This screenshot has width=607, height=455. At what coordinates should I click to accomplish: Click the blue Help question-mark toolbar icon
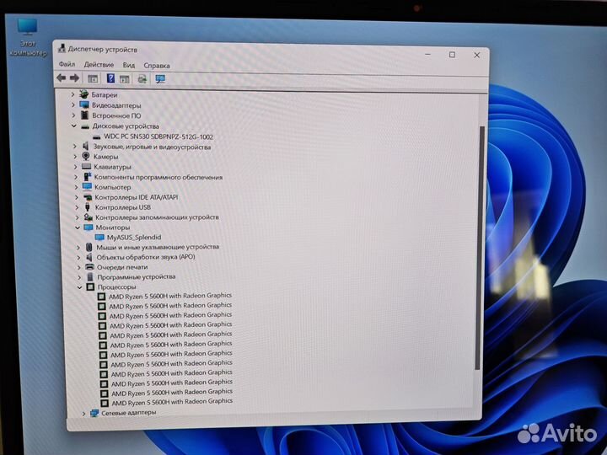click(x=110, y=78)
